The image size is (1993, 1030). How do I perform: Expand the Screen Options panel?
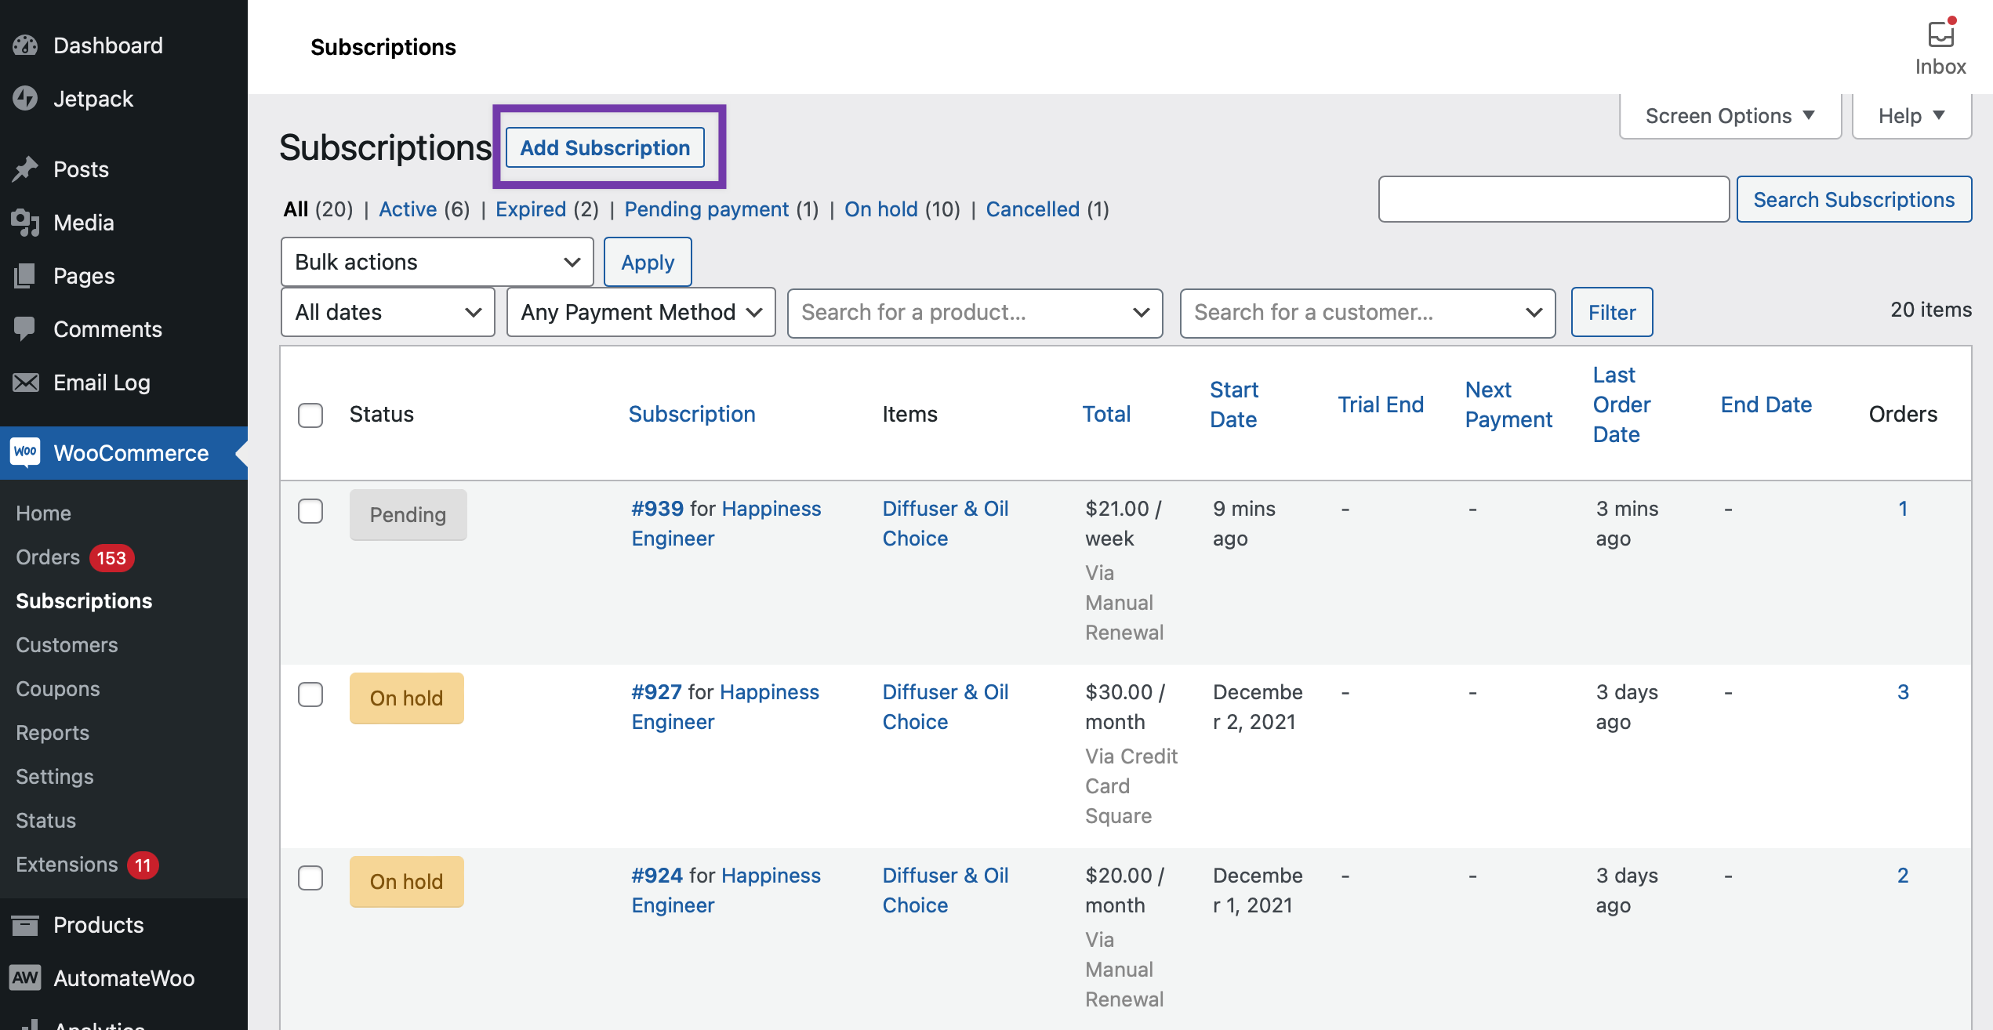(x=1729, y=115)
